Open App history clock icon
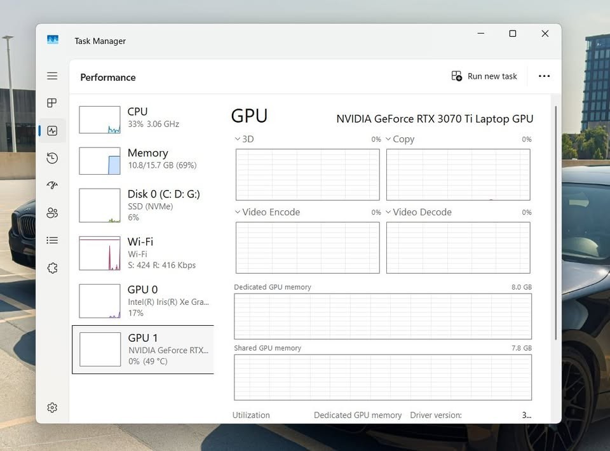Image resolution: width=610 pixels, height=451 pixels. [x=52, y=158]
